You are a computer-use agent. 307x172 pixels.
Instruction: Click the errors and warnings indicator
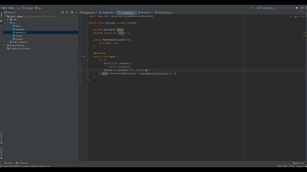pos(294,17)
